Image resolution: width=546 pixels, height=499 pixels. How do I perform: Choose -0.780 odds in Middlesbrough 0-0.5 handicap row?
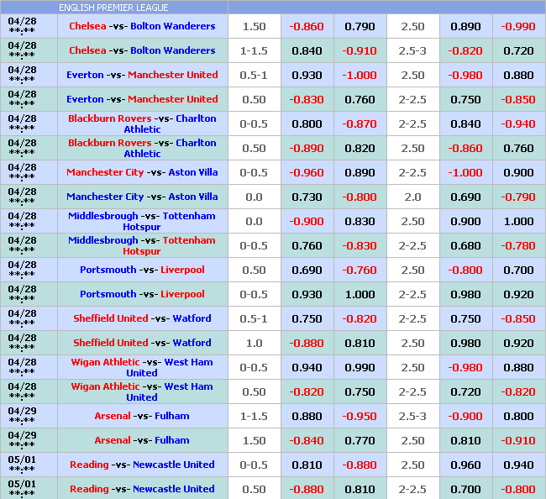[x=518, y=246]
